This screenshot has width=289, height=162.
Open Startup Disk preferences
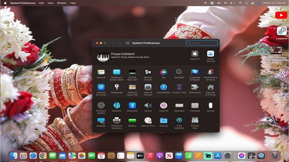tap(195, 123)
